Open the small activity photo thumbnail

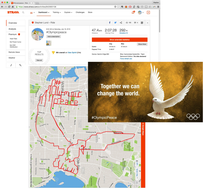click(49, 43)
